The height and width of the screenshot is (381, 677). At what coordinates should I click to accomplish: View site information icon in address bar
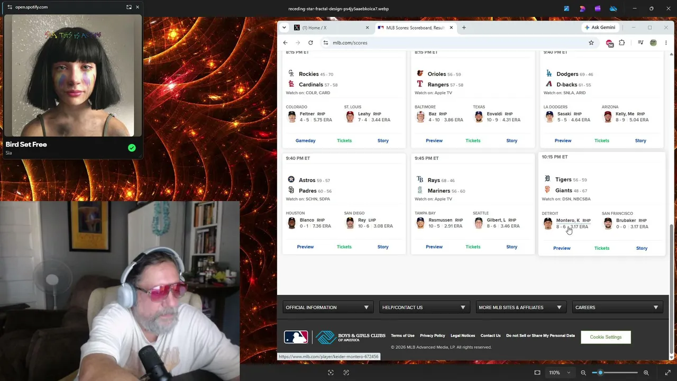pos(326,43)
